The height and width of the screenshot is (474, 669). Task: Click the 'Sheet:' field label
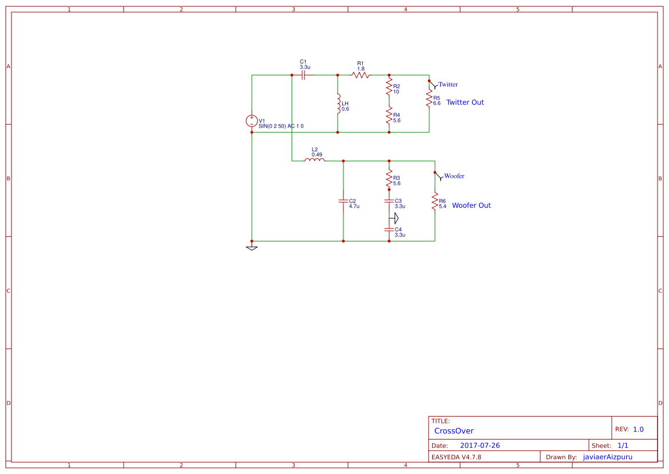(x=601, y=446)
